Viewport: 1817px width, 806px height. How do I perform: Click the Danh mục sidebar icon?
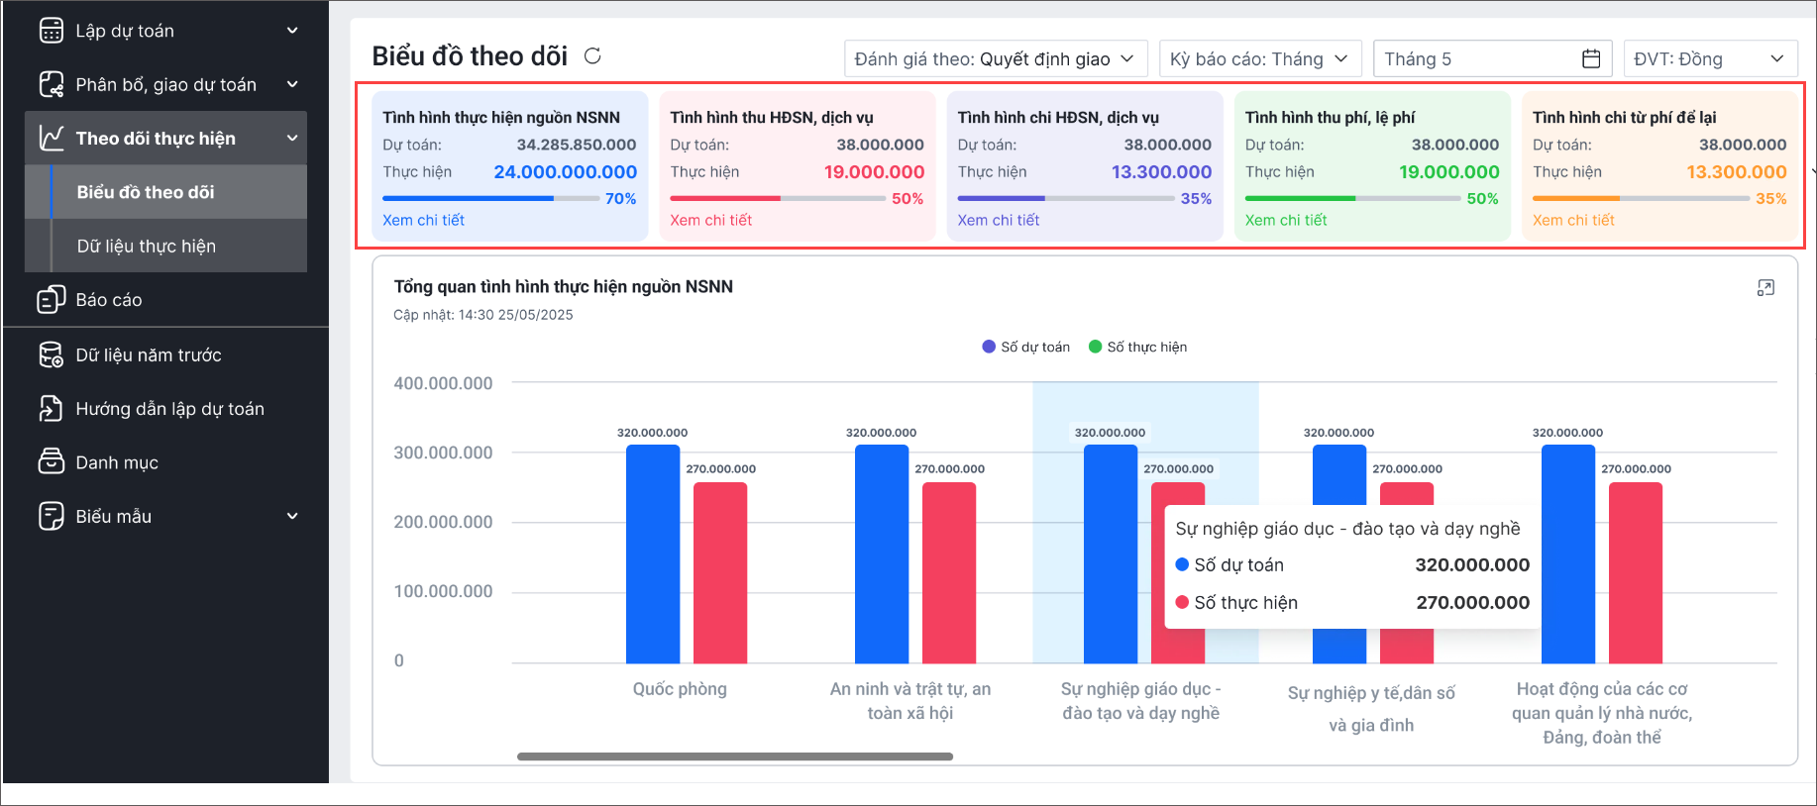[x=51, y=462]
